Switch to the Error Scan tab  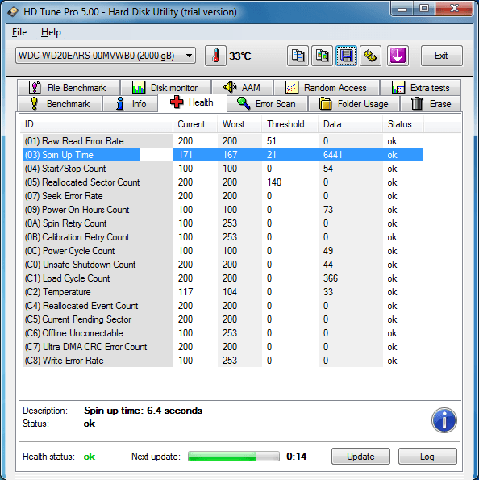(x=267, y=104)
